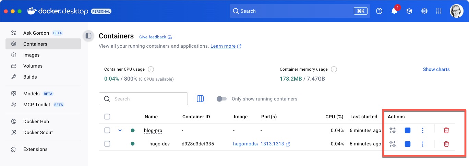Open port 1313 external link icon
Screen dimensions: 469x166
[x=288, y=144]
